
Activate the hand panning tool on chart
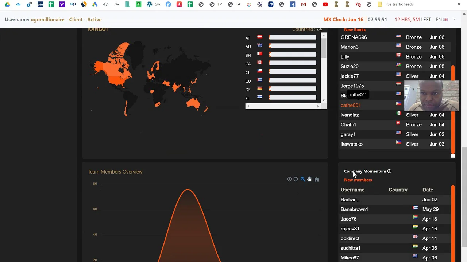[x=309, y=179]
